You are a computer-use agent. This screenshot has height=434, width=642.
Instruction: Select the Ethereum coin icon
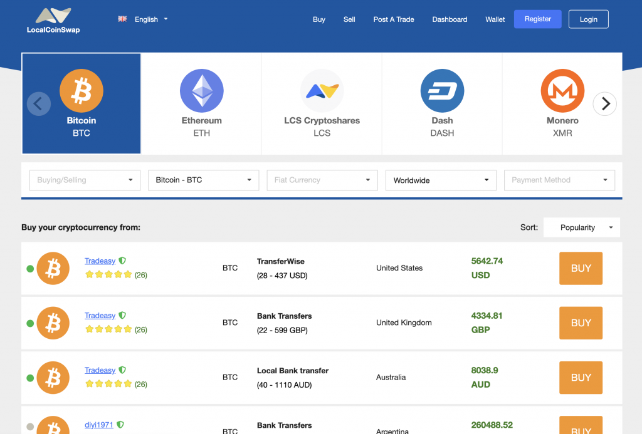pyautogui.click(x=202, y=91)
